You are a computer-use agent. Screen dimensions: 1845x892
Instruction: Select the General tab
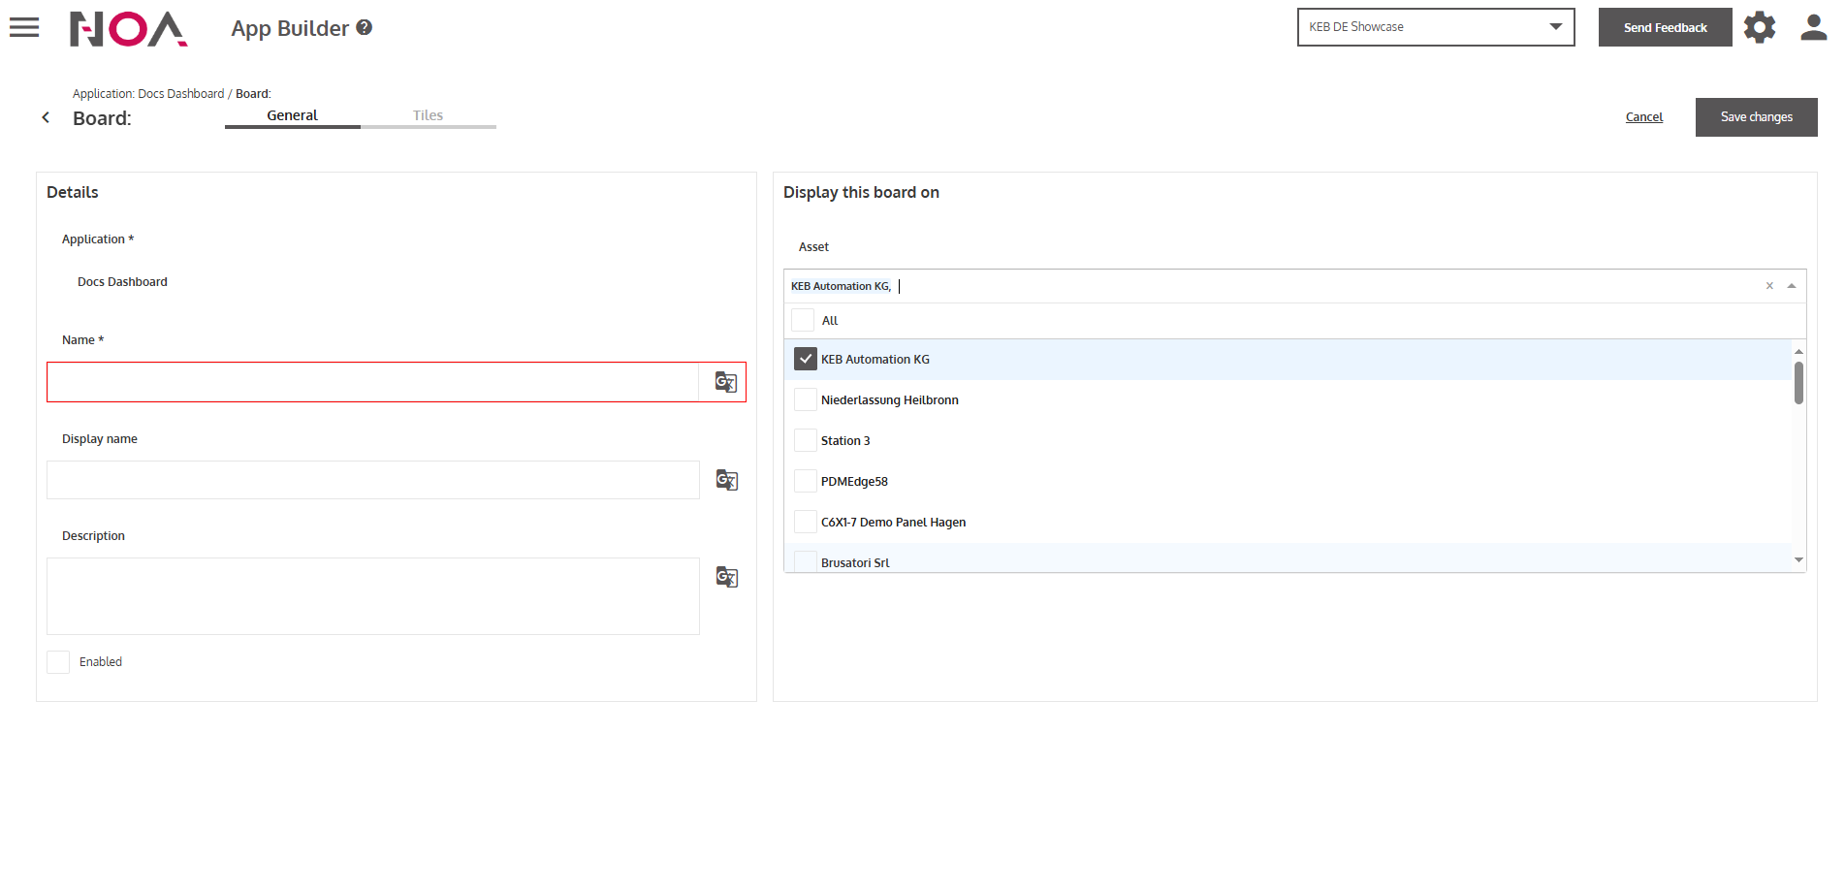(292, 115)
